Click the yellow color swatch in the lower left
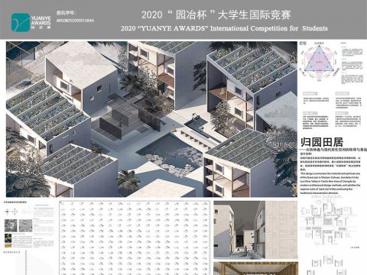This screenshot has height=275, width=367. [8, 246]
